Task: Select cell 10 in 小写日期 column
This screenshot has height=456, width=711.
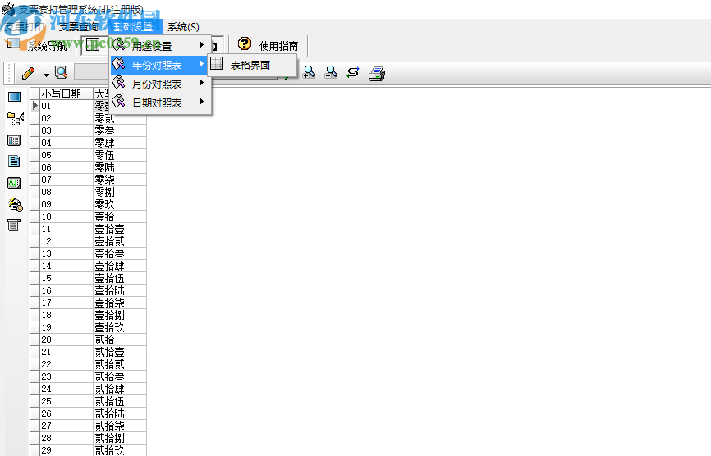Action: pyautogui.click(x=67, y=217)
